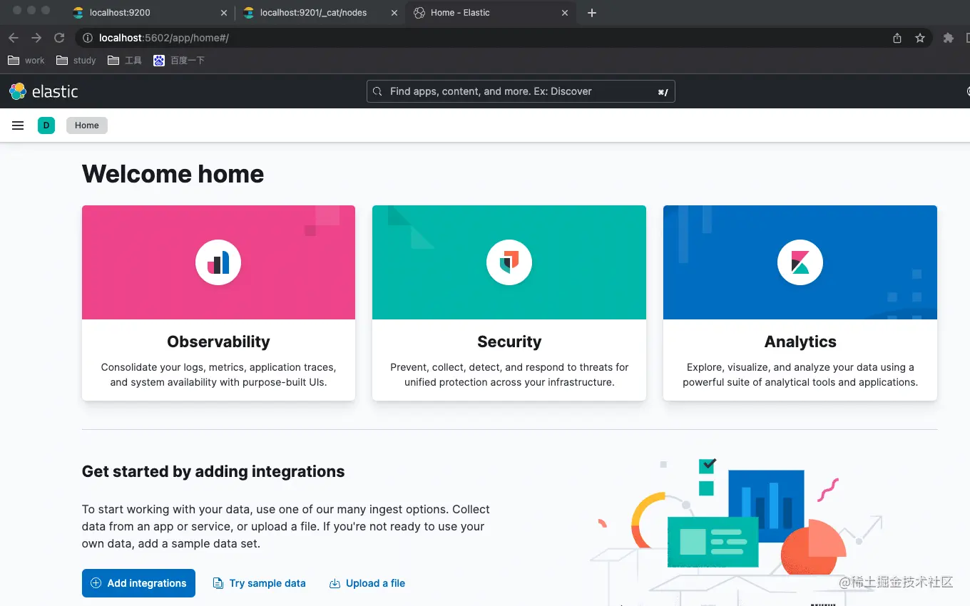
Task: Focus the Find apps search field
Action: [521, 91]
